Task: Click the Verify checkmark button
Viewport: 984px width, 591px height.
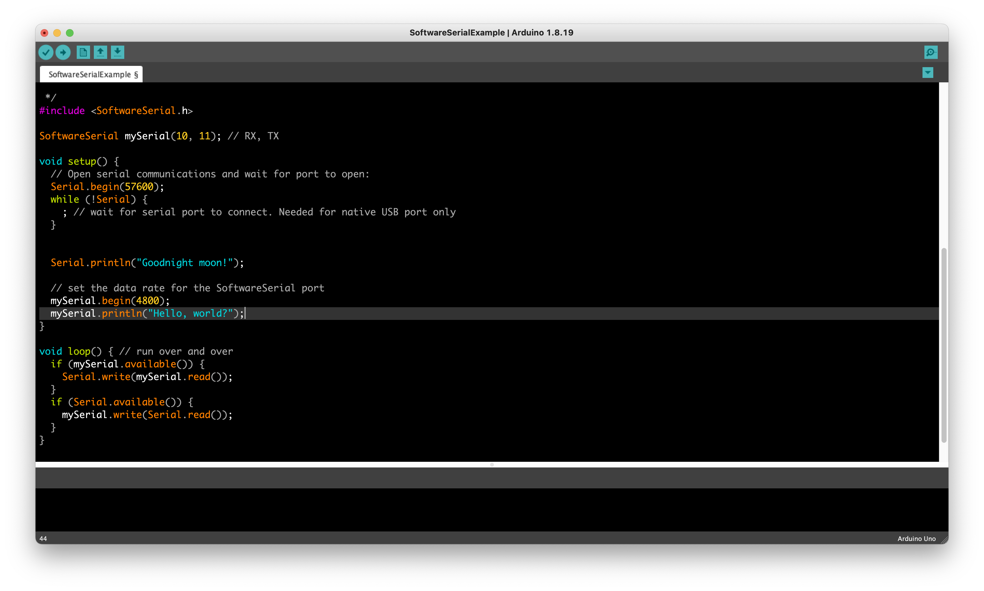Action: tap(46, 52)
